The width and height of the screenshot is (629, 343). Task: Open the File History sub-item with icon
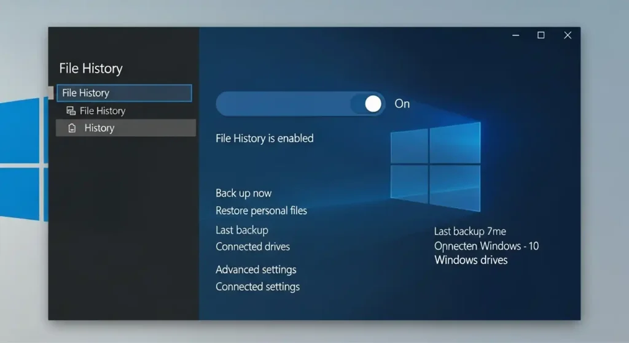pyautogui.click(x=96, y=110)
